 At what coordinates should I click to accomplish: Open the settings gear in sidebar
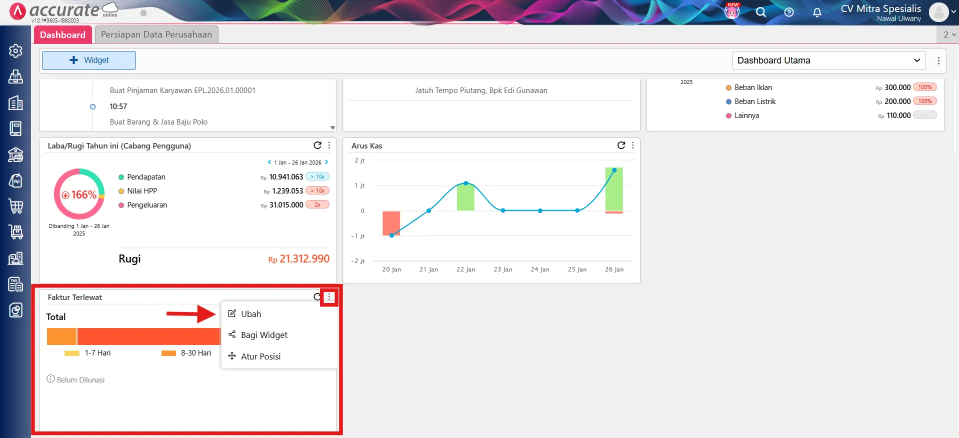15,50
